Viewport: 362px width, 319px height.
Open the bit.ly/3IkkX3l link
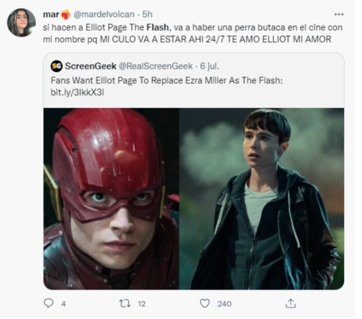tap(74, 92)
